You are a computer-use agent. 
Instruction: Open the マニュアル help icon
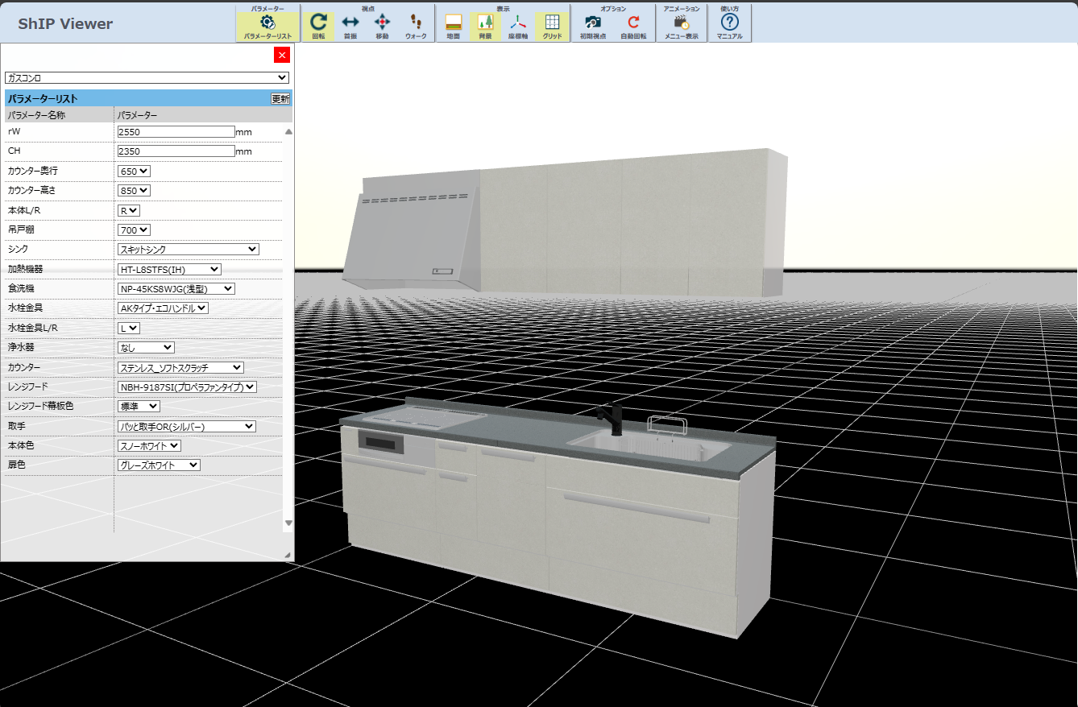(729, 23)
